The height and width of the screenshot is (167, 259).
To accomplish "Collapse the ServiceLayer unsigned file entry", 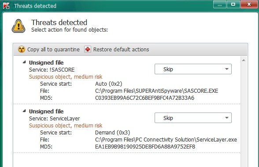I will [x=24, y=111].
